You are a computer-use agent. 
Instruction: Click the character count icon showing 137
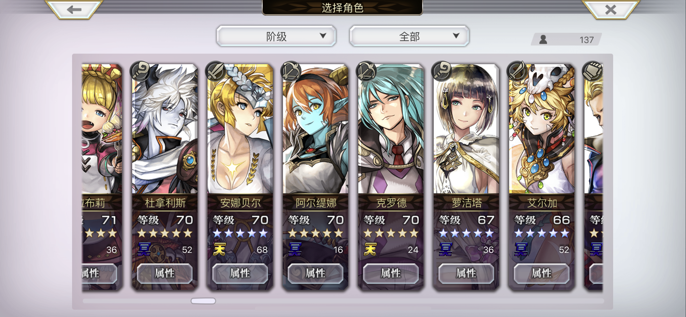click(x=543, y=40)
